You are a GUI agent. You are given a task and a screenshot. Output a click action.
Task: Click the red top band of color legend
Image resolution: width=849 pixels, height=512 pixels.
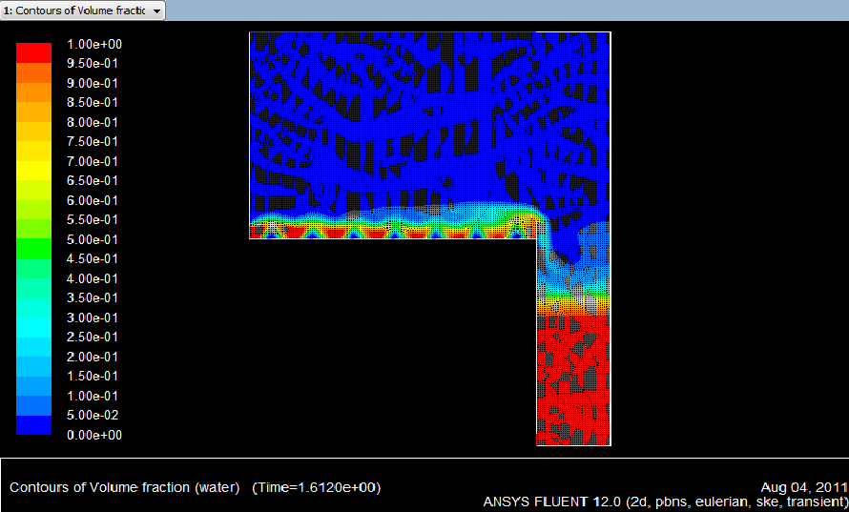(x=33, y=53)
